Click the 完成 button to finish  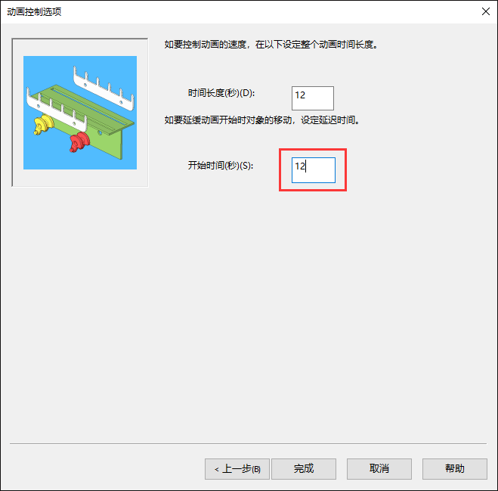(x=304, y=469)
